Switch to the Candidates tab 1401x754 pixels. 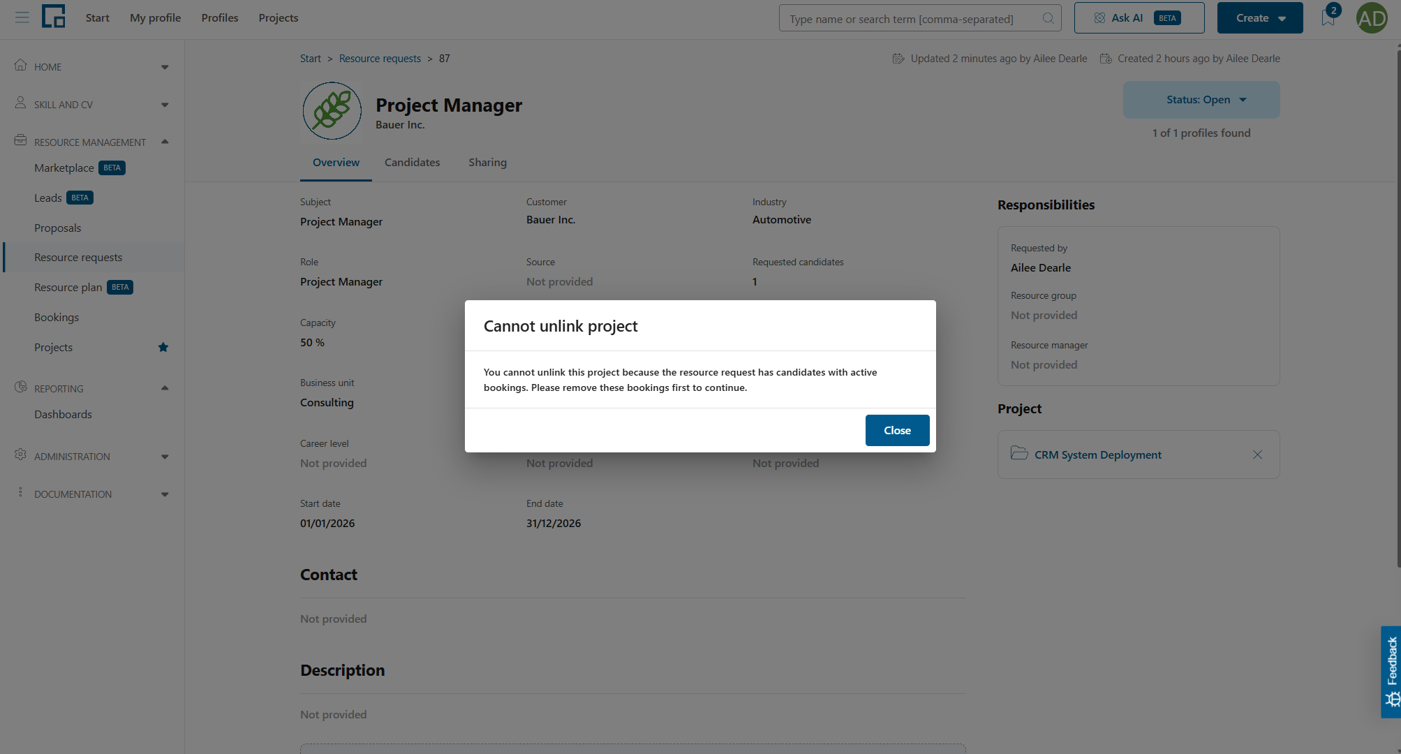pyautogui.click(x=413, y=163)
